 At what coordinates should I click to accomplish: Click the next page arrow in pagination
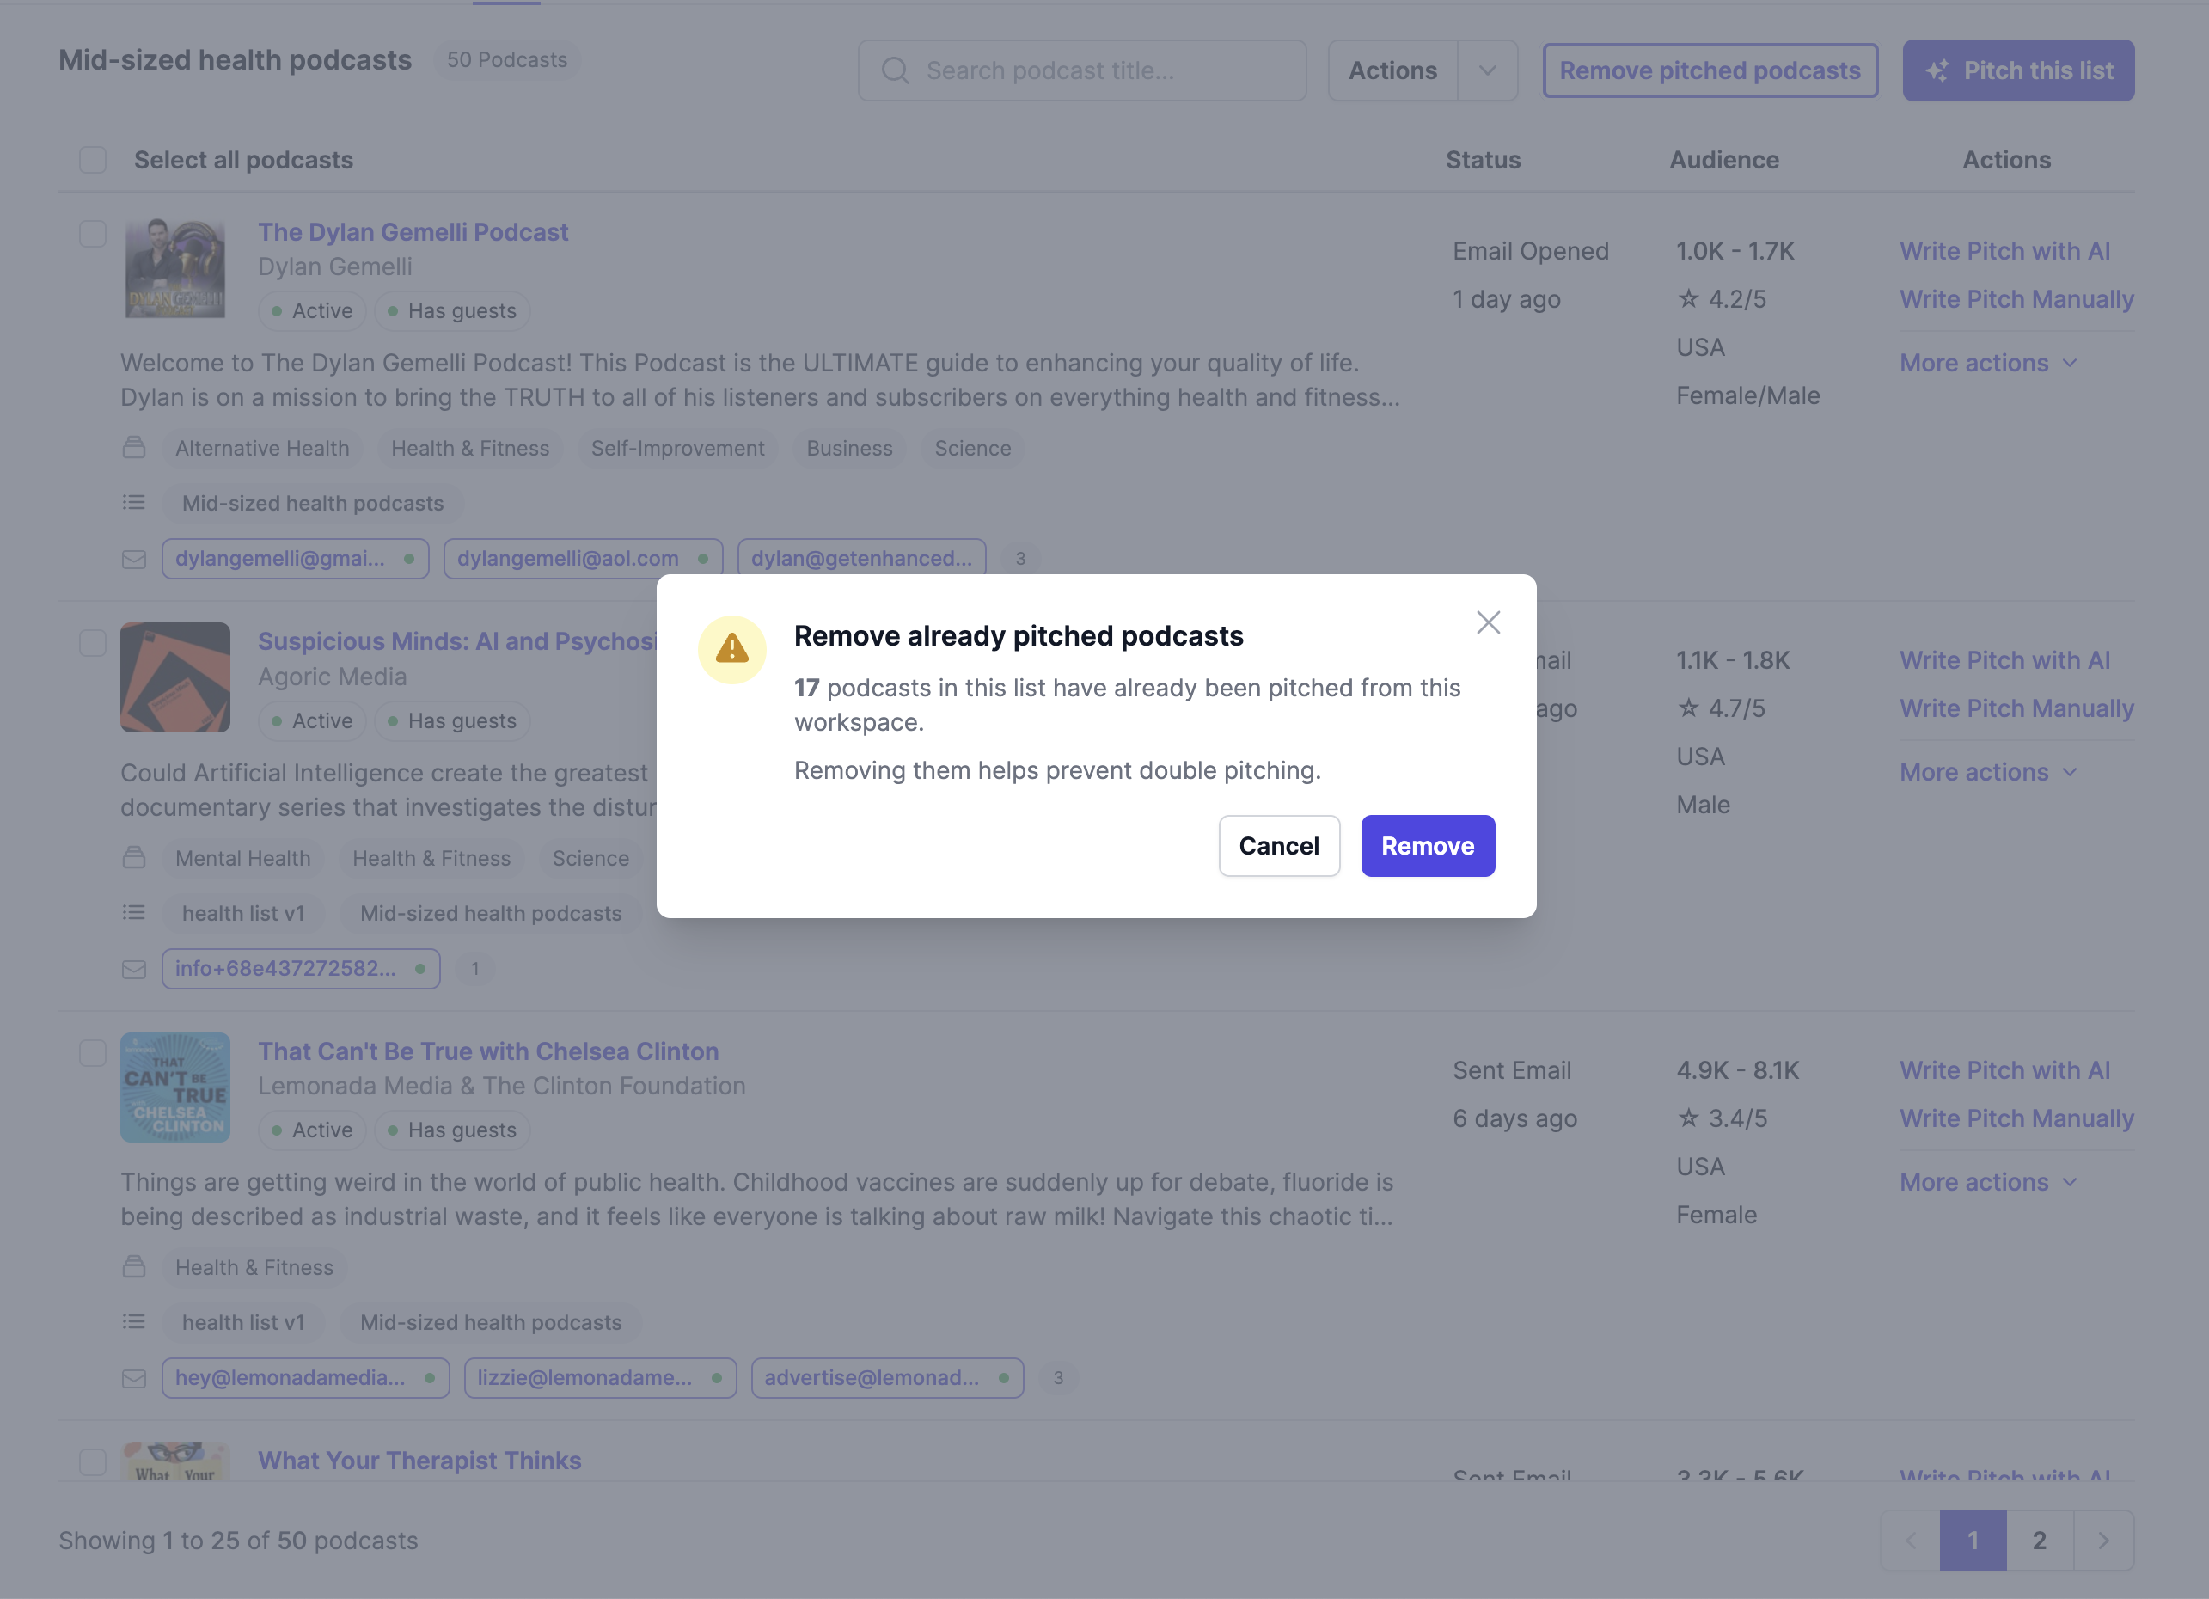[x=2102, y=1541]
